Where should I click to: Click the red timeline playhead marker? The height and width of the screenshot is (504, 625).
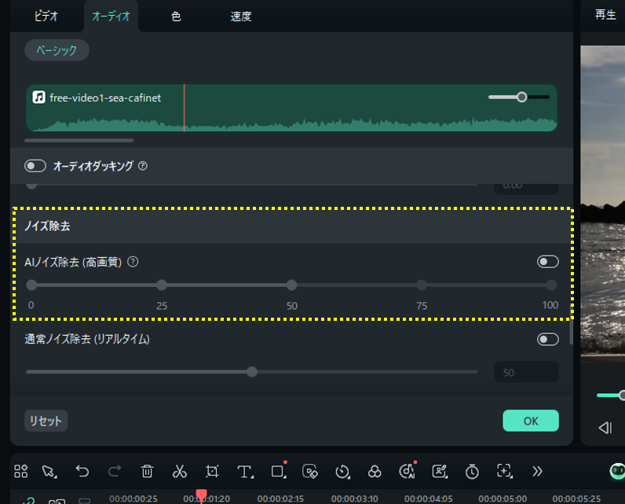coord(202,495)
